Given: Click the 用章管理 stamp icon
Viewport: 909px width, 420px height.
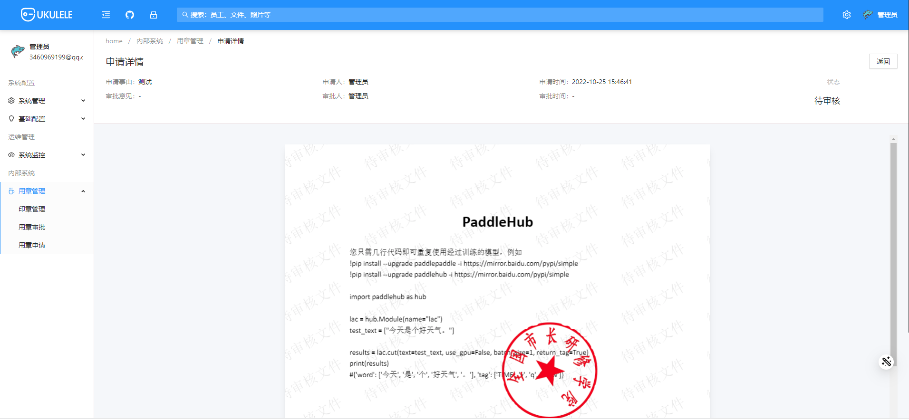Looking at the screenshot, I should pyautogui.click(x=11, y=191).
